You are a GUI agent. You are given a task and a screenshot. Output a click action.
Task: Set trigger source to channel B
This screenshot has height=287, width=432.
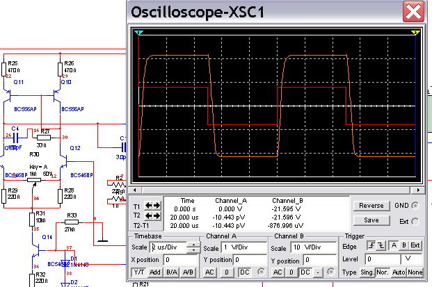pyautogui.click(x=405, y=245)
